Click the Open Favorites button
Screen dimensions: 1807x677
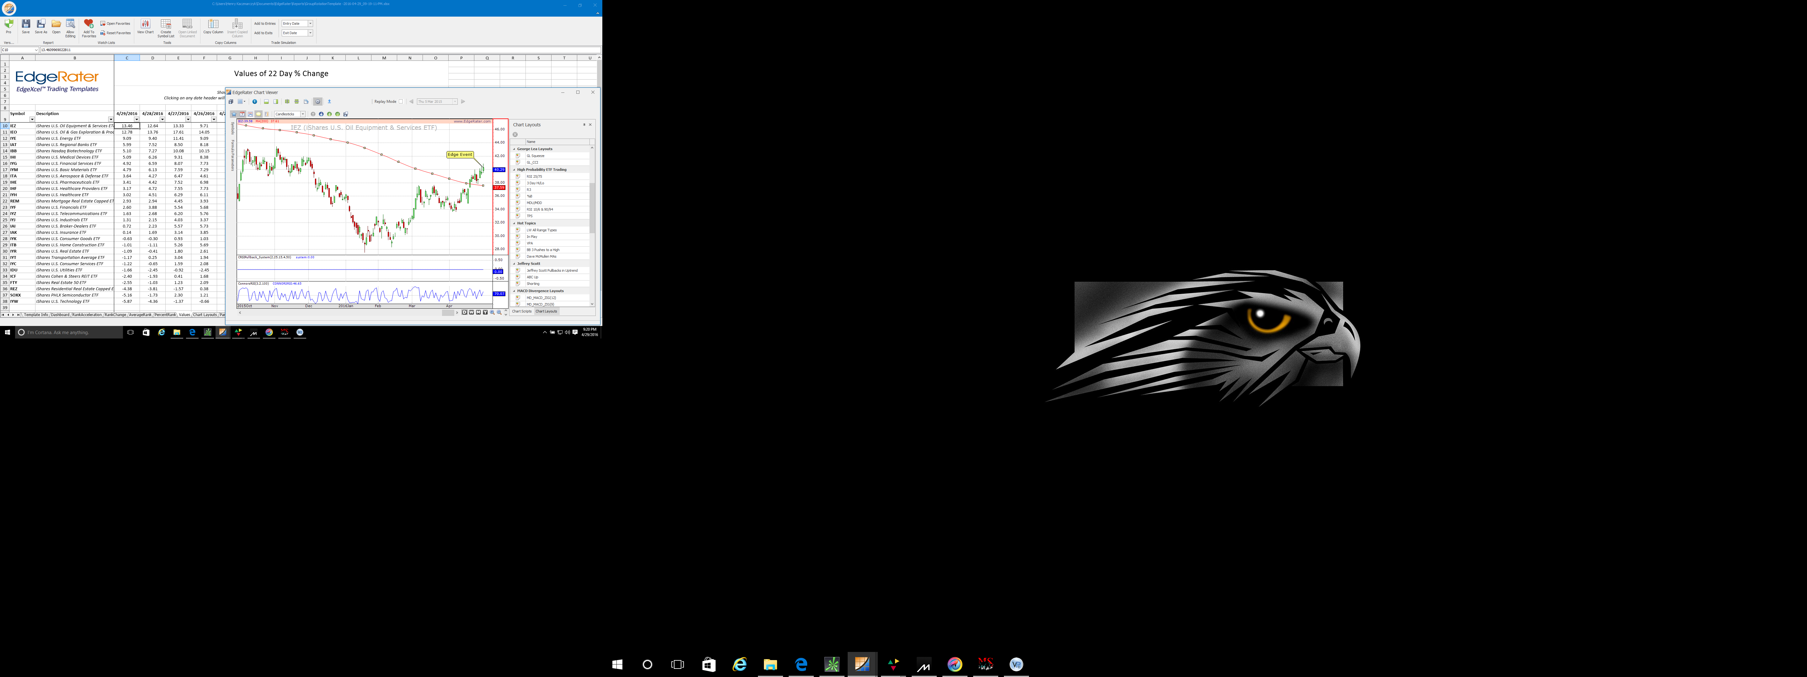tap(115, 23)
